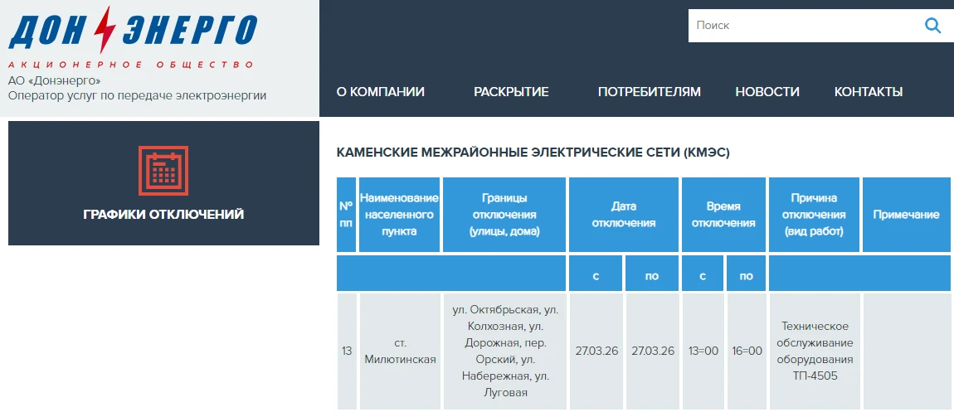Click the Оператор услуг по передаче электроэнергии tagline
Viewport: 954px width, 412px height.
point(137,95)
